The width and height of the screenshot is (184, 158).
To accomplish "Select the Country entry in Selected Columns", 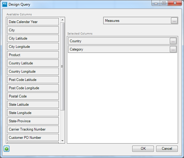I will [122, 41].
